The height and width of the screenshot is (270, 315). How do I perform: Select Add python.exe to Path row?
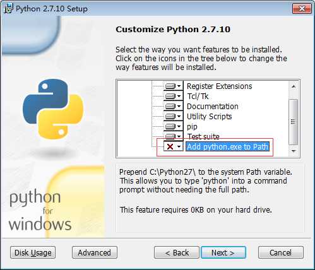[x=228, y=146]
